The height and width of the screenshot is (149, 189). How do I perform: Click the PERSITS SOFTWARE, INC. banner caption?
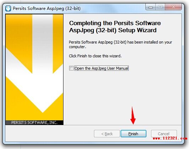pyautogui.click(x=34, y=122)
